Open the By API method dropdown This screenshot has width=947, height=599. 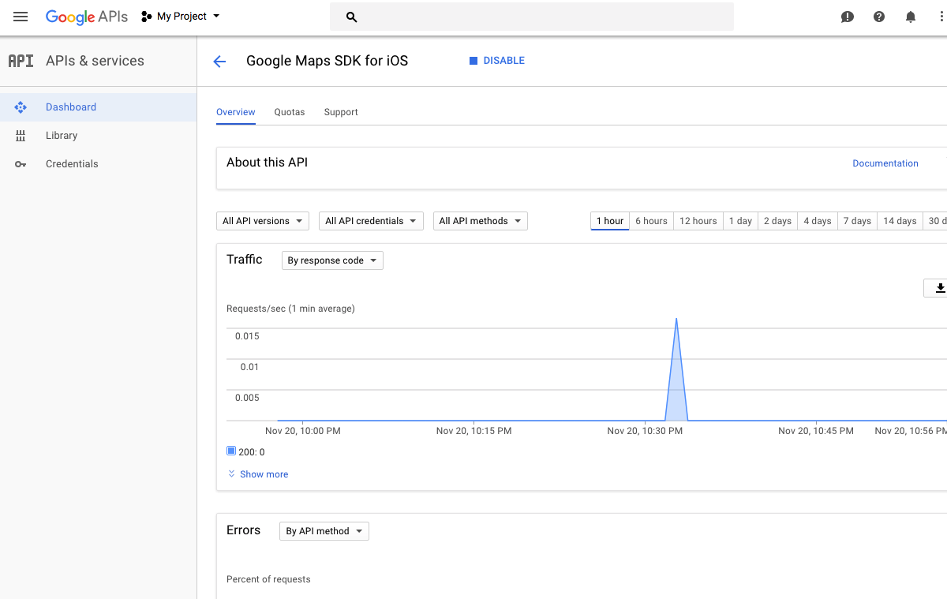(324, 531)
